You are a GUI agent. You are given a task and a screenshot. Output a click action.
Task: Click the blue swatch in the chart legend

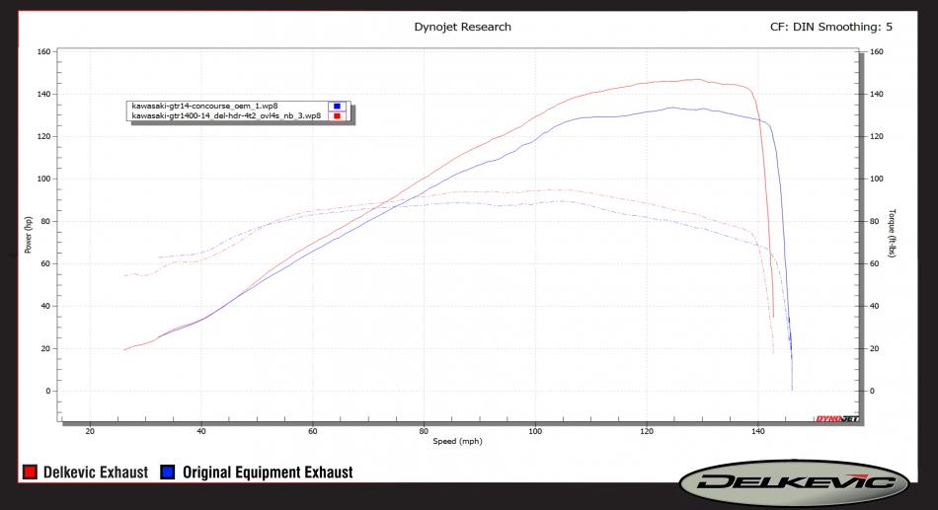tap(337, 106)
